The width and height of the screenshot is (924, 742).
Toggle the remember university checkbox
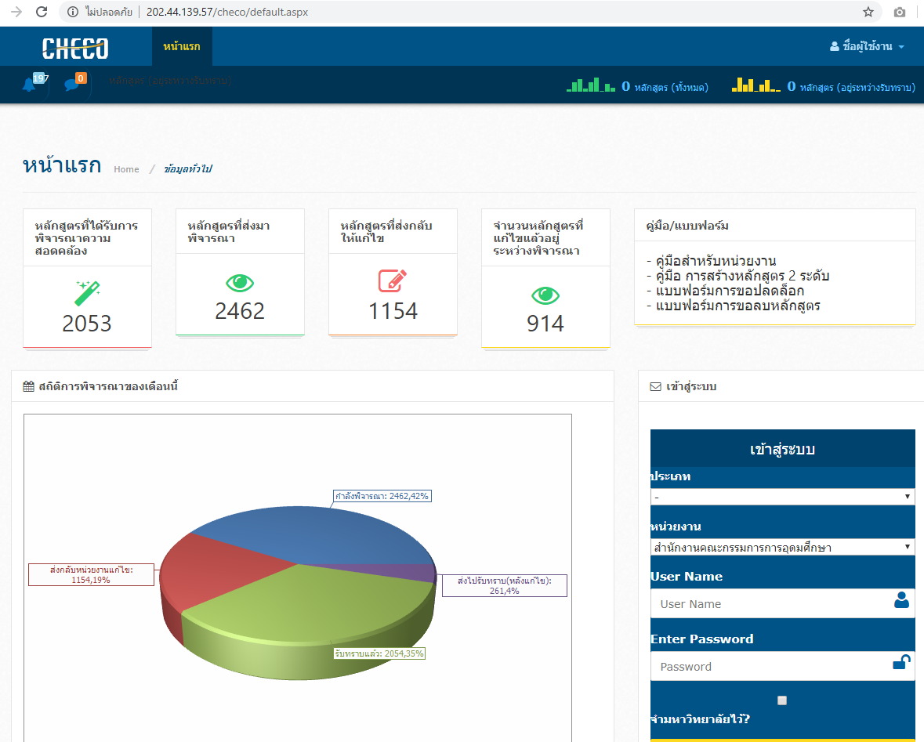[x=781, y=700]
